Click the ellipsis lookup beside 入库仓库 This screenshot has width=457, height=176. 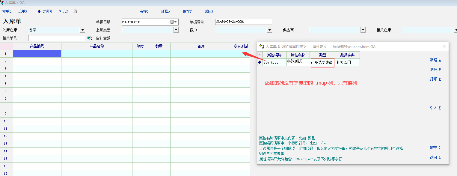[x=89, y=30]
